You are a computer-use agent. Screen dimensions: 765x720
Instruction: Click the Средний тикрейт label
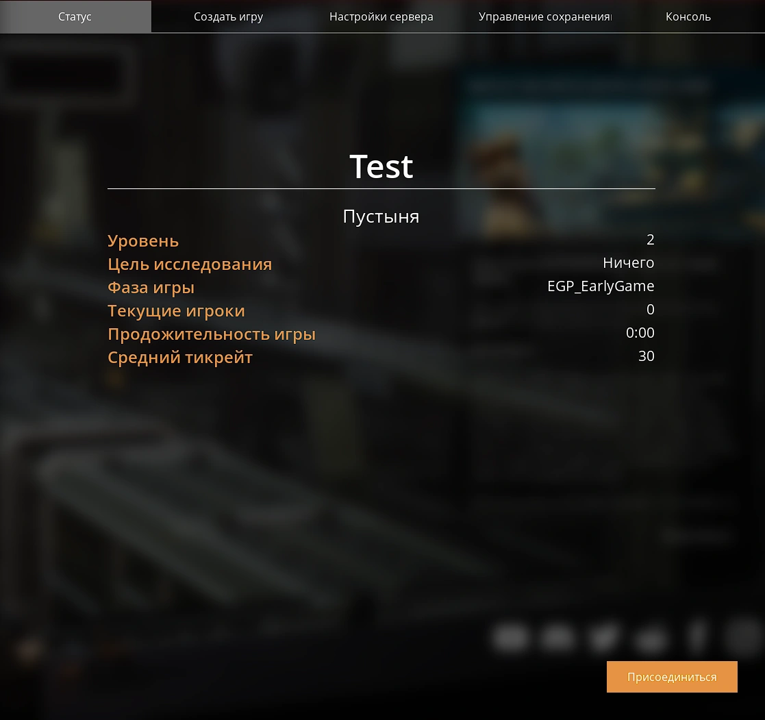coord(180,358)
